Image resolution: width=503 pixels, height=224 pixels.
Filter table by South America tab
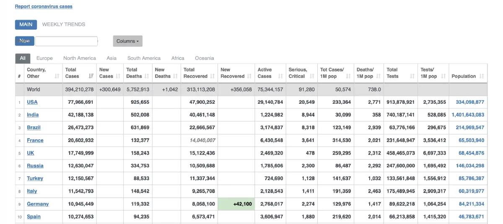144,58
